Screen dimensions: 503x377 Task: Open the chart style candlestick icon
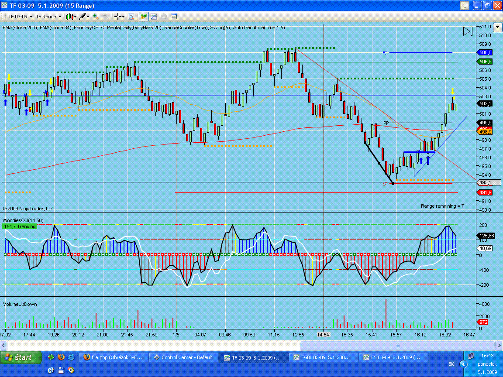coord(69,17)
